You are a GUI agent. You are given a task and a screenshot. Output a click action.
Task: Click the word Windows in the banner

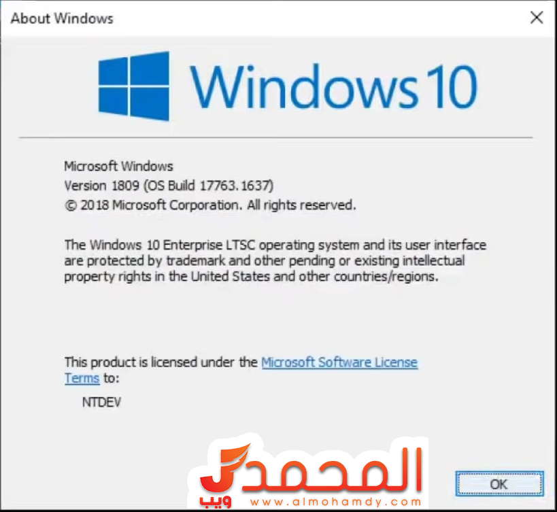click(x=304, y=86)
